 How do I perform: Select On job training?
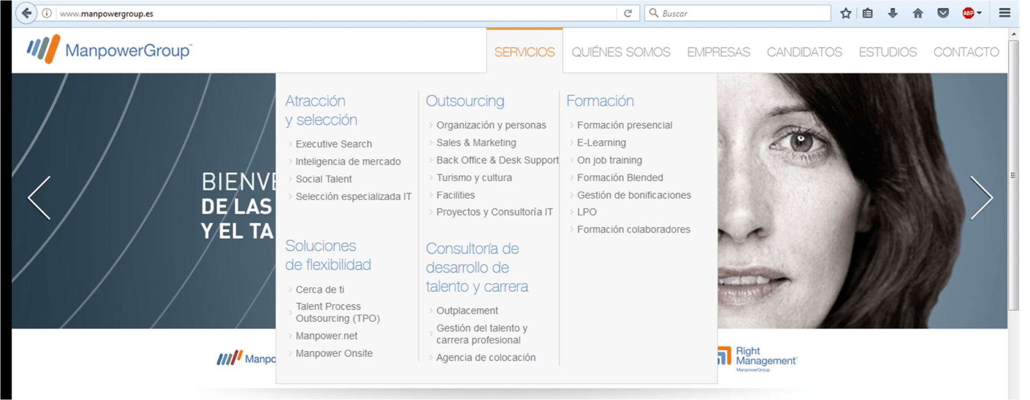click(609, 160)
